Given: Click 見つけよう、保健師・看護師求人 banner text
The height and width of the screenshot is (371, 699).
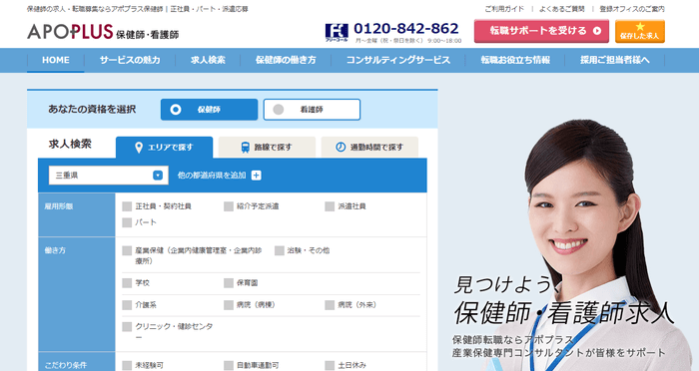Looking at the screenshot, I should 563,300.
